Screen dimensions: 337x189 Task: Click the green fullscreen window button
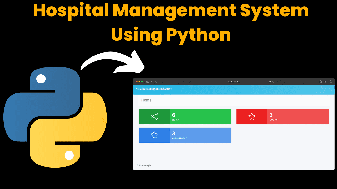(x=142, y=82)
